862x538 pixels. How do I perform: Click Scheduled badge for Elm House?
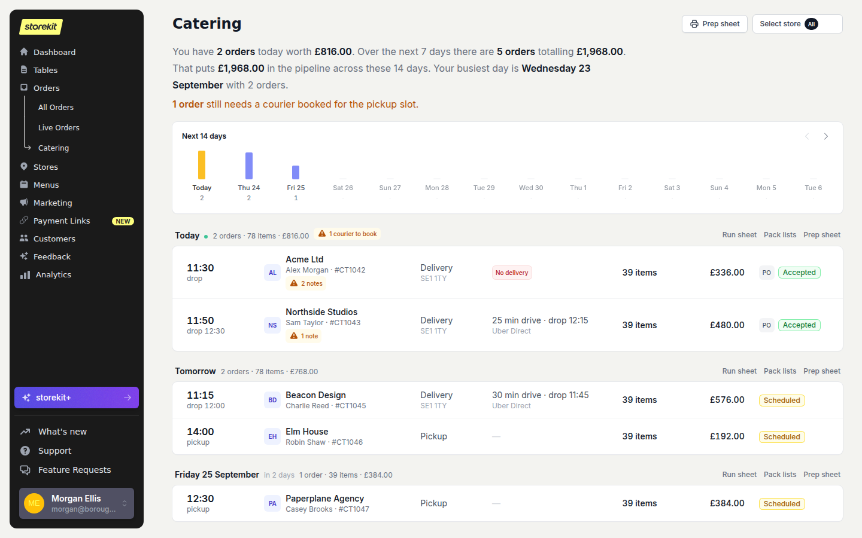[x=782, y=437]
